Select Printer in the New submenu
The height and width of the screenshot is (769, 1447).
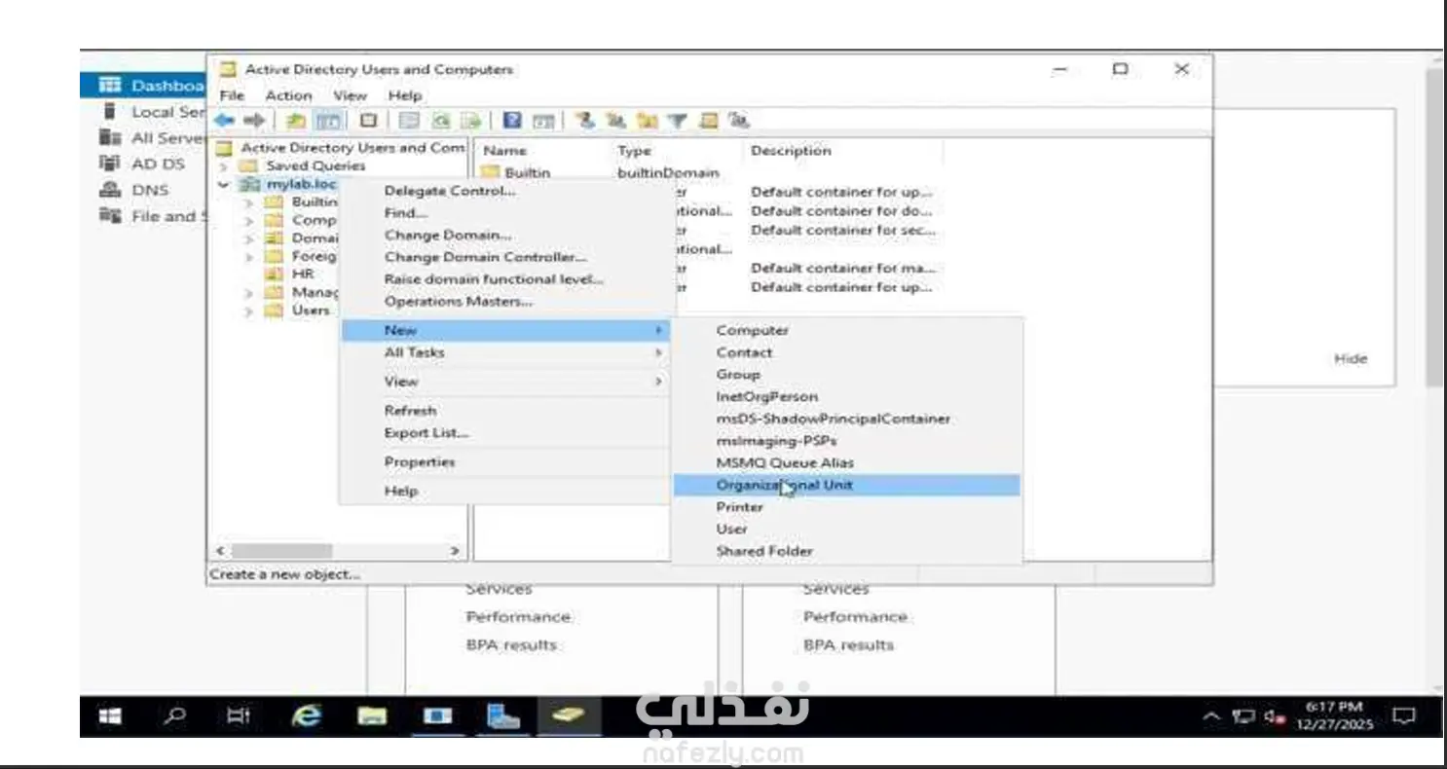coord(846,507)
